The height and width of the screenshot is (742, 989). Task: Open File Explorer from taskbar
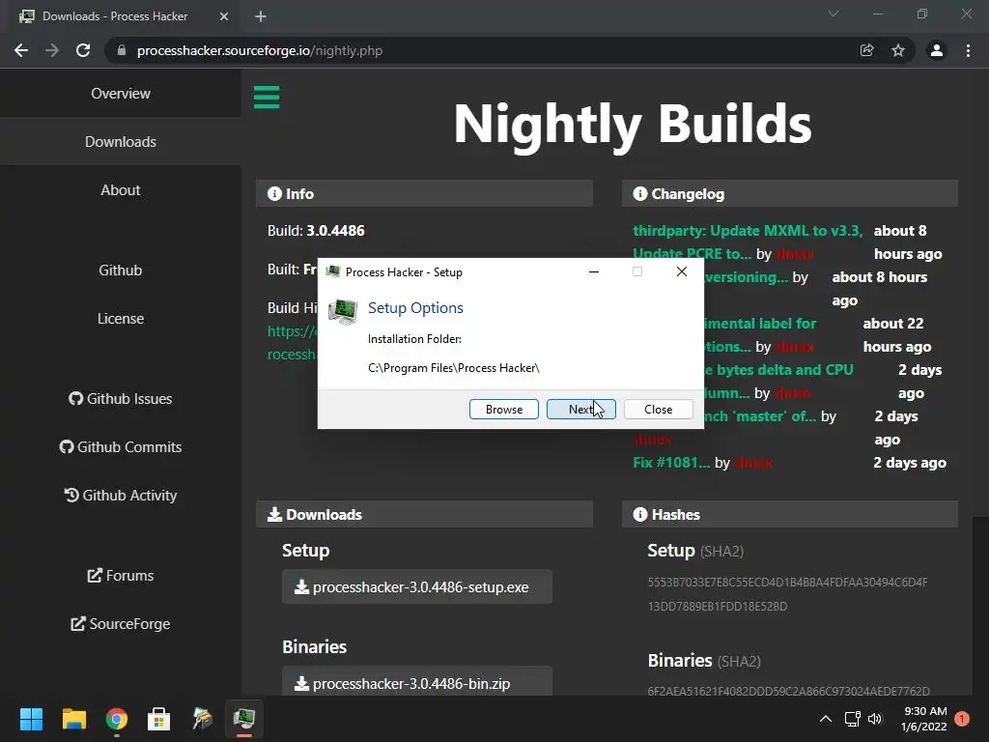pos(73,719)
